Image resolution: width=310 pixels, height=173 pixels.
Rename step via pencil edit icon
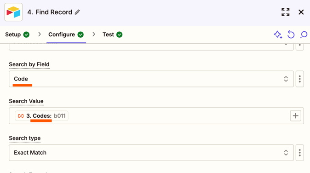pyautogui.click(x=77, y=12)
